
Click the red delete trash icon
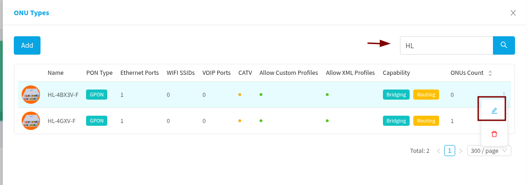pos(494,134)
